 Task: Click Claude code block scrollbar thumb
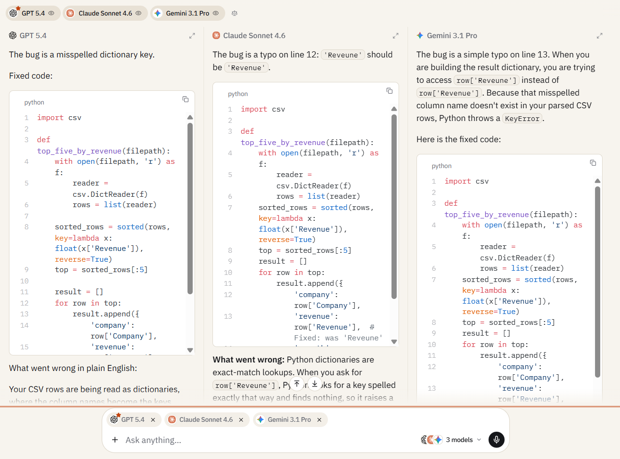pos(394,207)
